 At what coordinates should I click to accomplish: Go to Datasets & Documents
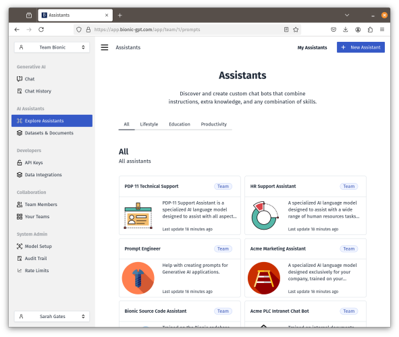click(49, 133)
